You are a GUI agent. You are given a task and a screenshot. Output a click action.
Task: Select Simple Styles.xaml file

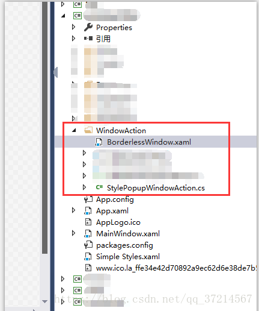[x=128, y=257]
